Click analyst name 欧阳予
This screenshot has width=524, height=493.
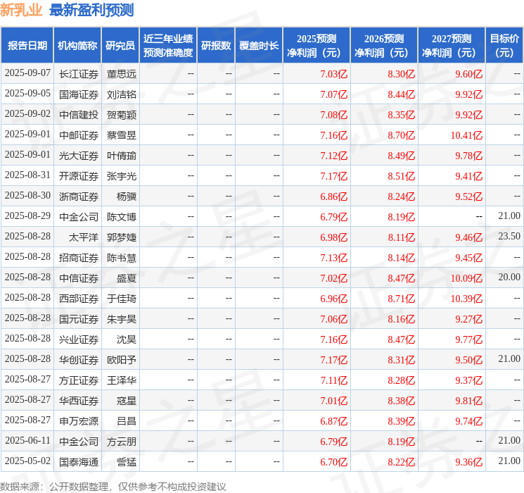coord(122,360)
